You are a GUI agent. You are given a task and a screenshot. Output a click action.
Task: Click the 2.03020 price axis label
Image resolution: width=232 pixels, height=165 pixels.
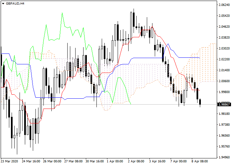(225, 49)
